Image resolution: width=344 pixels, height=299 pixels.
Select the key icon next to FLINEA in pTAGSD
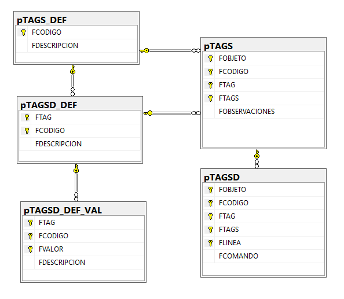click(x=210, y=243)
